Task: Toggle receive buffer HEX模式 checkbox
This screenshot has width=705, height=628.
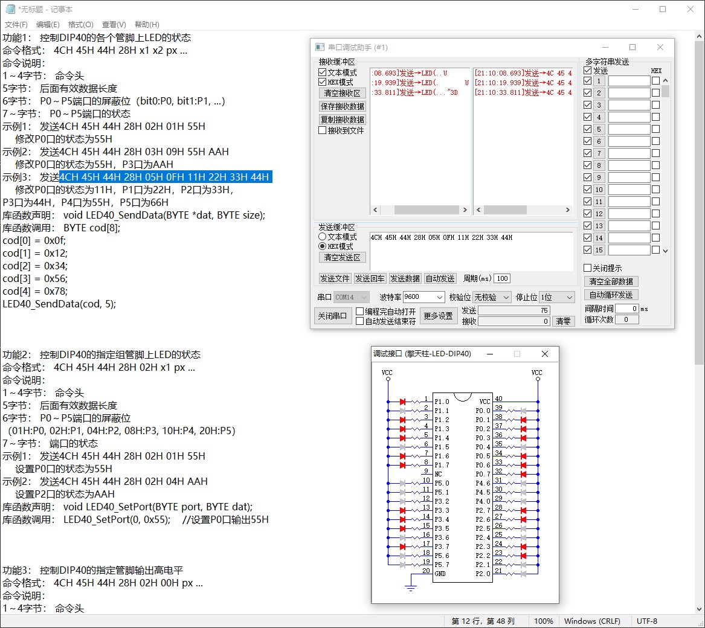Action: (x=322, y=82)
